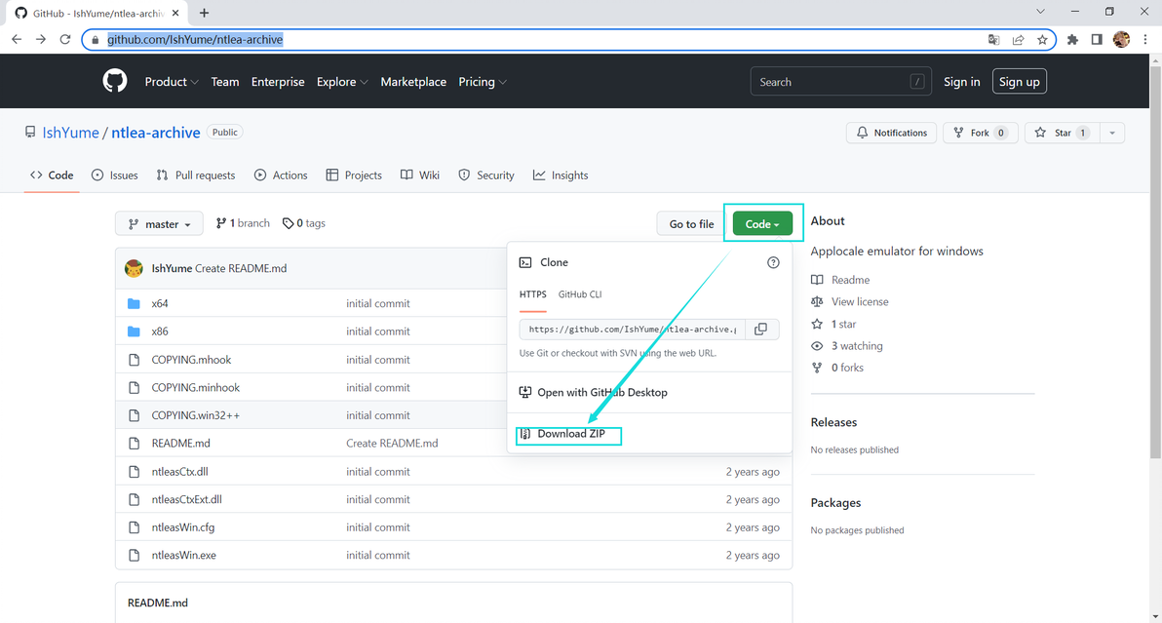Select the HTTPS clone tab
This screenshot has height=623, width=1162.
(x=533, y=294)
